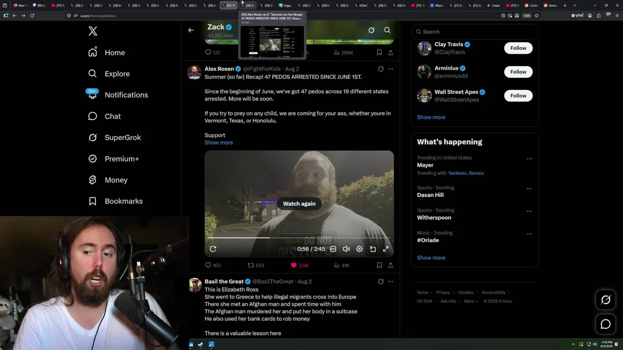Open the floating messages button
The width and height of the screenshot is (623, 350).
click(x=605, y=324)
